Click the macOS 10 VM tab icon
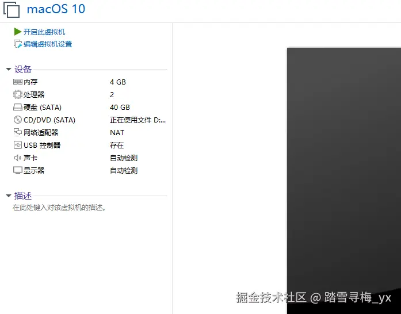401x314 pixels. coord(12,9)
